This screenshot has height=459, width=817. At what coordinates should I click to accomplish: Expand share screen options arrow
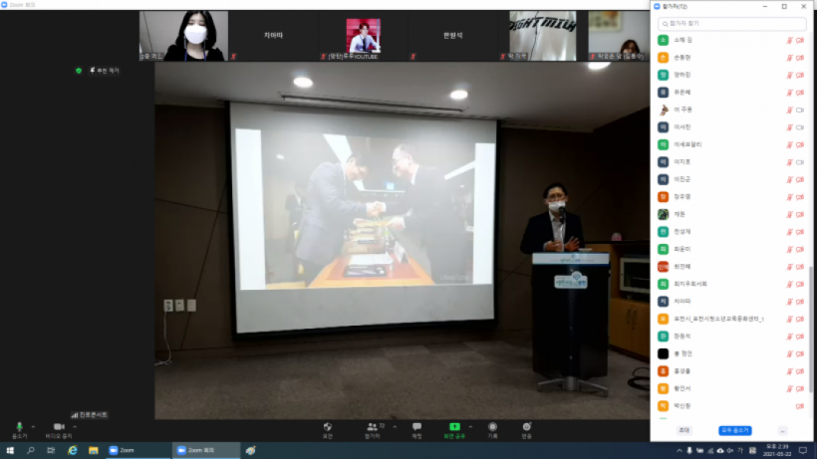coord(470,425)
